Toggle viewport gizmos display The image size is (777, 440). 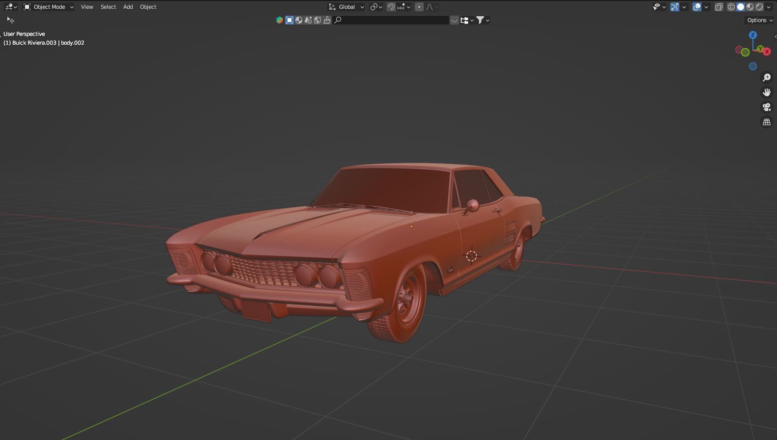pyautogui.click(x=675, y=7)
